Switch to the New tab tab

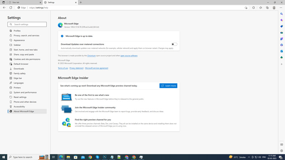tap(25, 2)
